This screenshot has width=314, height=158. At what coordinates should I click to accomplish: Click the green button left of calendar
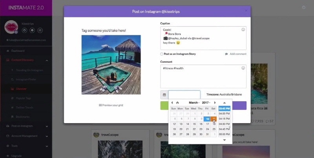pos(164,105)
